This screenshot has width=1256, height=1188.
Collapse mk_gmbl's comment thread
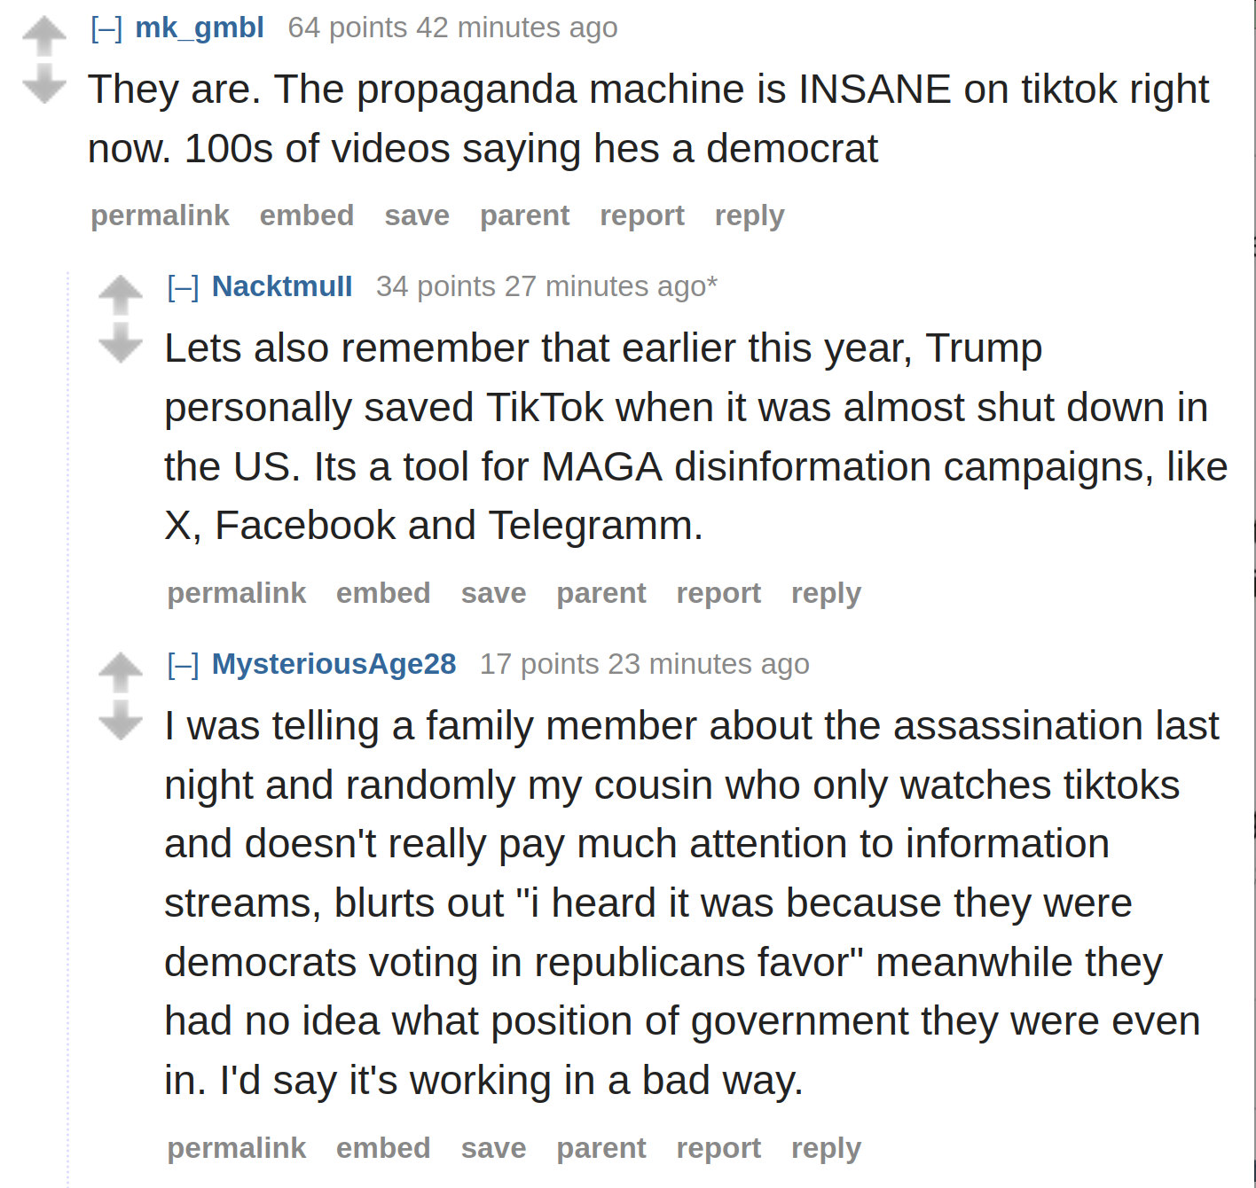click(106, 28)
